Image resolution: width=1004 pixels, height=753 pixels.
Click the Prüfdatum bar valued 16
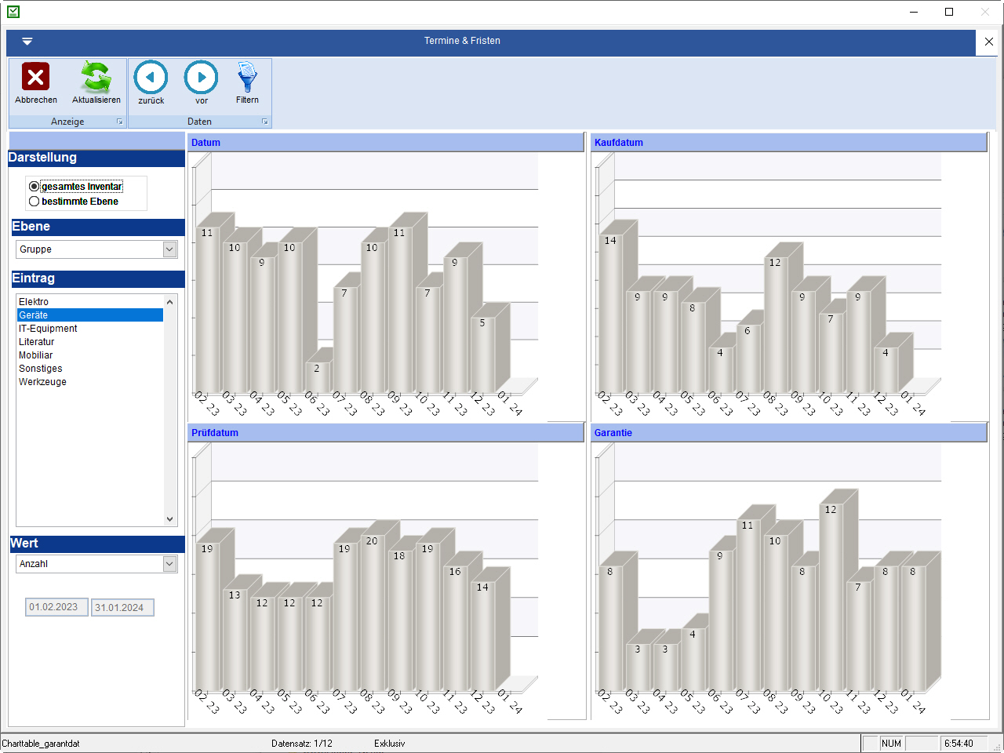[x=455, y=628]
